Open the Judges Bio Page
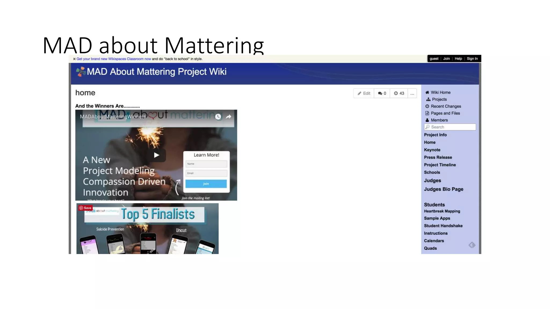Viewport: 550px width, 309px height. point(444,189)
